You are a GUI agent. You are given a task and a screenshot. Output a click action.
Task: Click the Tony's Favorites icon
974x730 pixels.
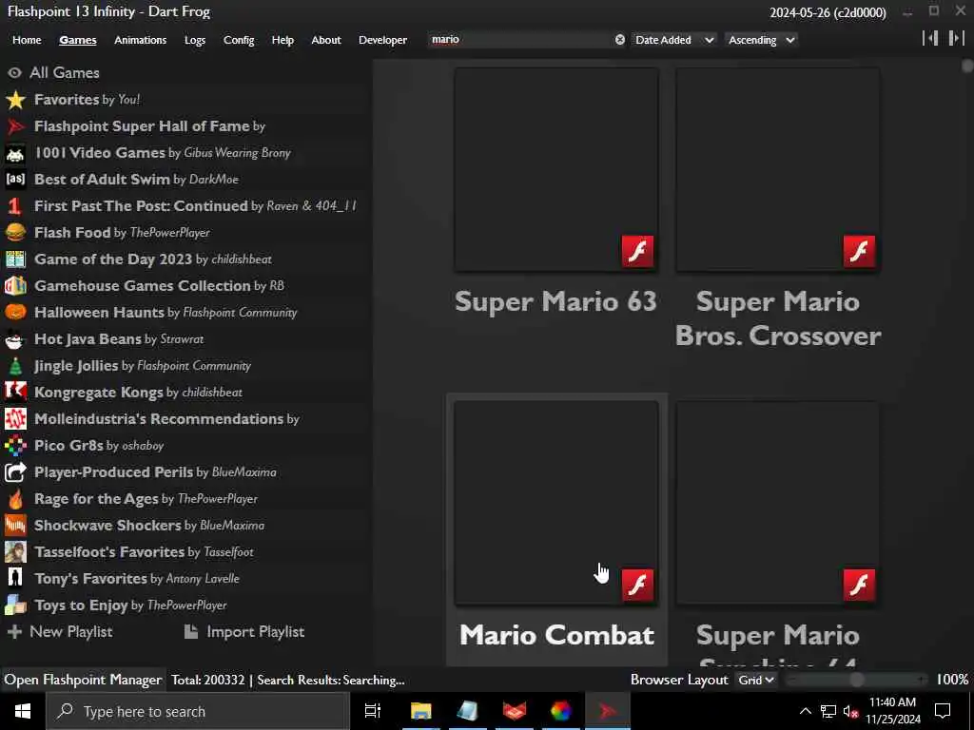pos(15,579)
